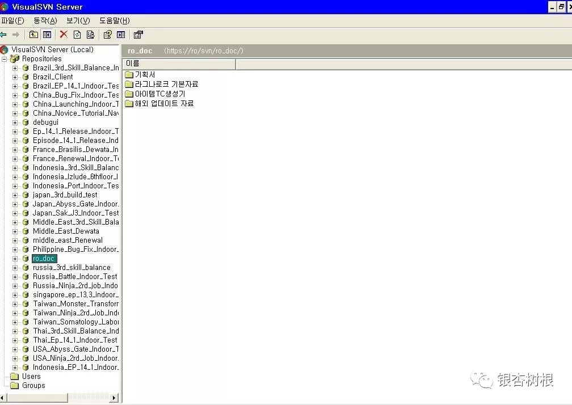This screenshot has width=572, height=405.
Task: Click the 기획서 folder icon
Action: click(129, 75)
